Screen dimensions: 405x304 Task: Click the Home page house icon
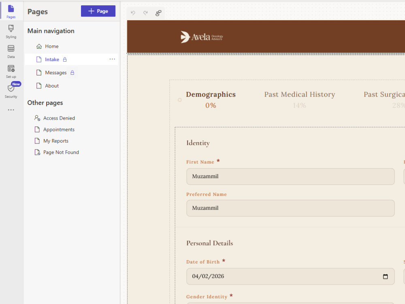point(39,46)
